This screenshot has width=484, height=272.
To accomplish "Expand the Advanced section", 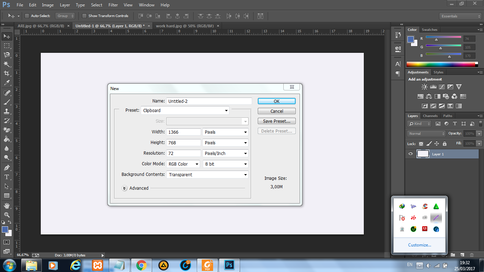I will pyautogui.click(x=124, y=188).
